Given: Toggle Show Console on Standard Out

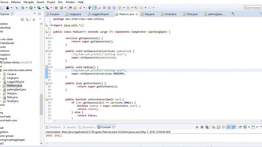Looking at the screenshot, I should [x=228, y=127].
